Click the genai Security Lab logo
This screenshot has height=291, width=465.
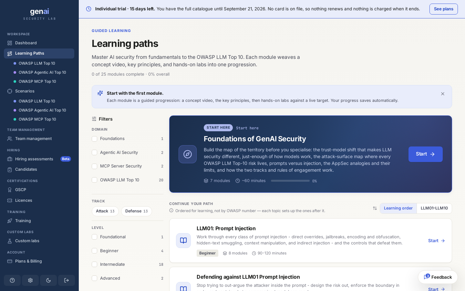[x=39, y=14]
